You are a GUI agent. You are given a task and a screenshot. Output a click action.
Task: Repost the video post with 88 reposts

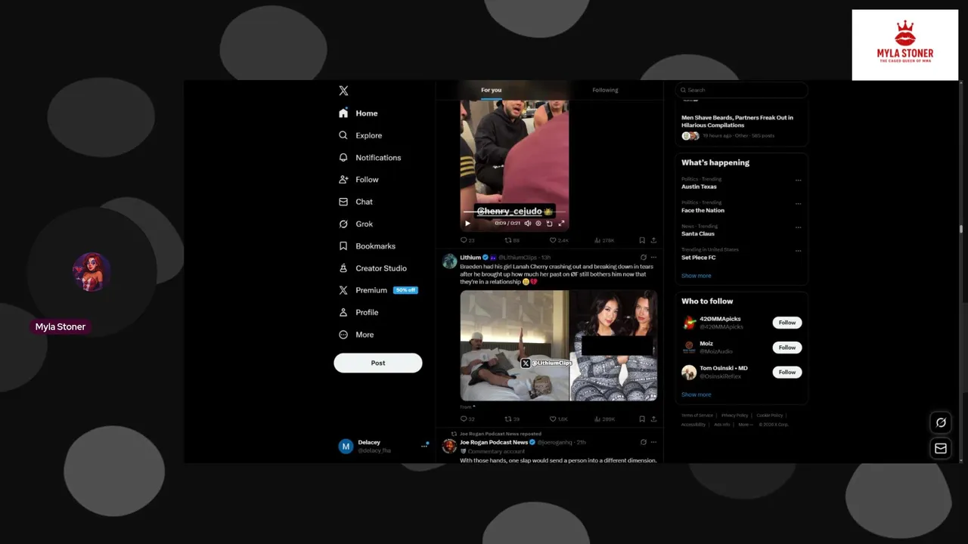click(x=512, y=240)
